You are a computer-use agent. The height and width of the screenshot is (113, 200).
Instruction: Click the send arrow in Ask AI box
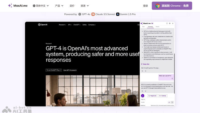click(172, 102)
